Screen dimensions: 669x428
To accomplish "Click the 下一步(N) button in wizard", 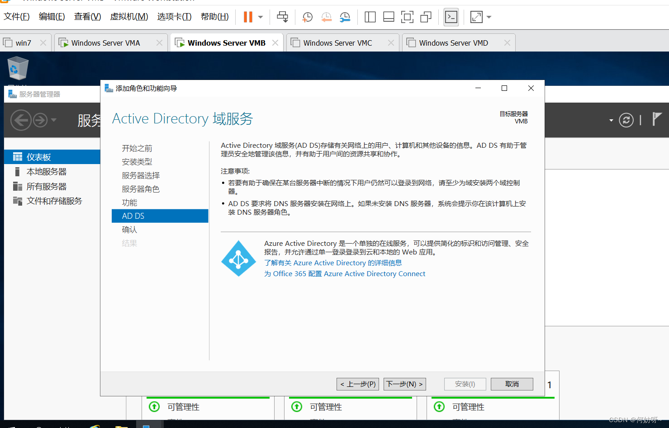I will point(404,384).
